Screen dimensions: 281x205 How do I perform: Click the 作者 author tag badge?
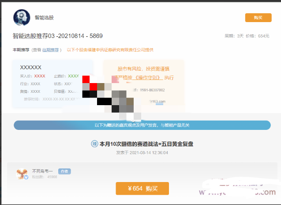click(x=64, y=171)
